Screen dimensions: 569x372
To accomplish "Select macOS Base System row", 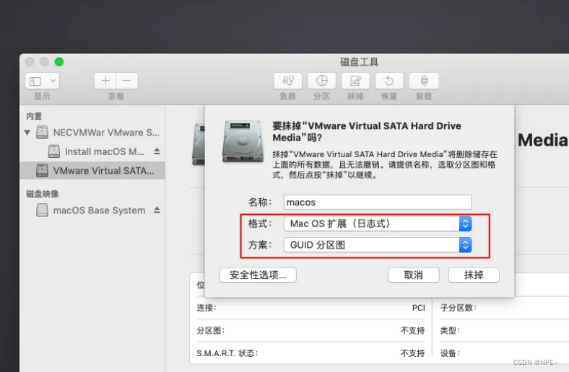I will (92, 211).
